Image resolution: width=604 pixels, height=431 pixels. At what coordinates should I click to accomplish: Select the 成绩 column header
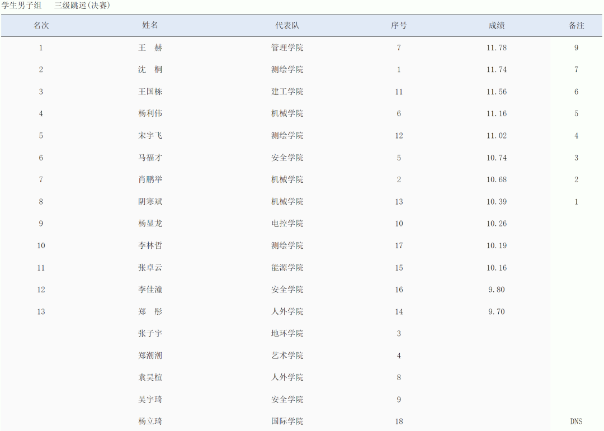pyautogui.click(x=497, y=26)
